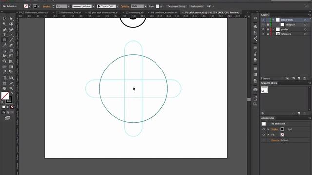
Task: Open the Uniform width profile dropdown
Action: coord(93,6)
